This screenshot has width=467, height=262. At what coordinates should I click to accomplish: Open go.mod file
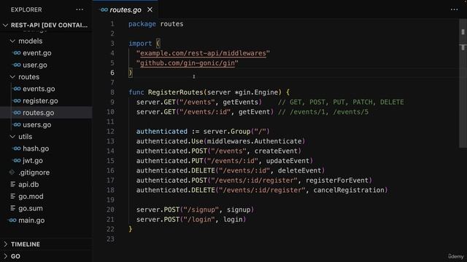click(31, 196)
